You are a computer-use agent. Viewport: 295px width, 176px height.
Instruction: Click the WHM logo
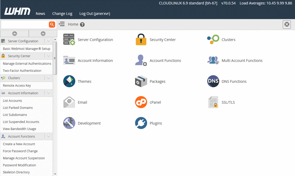(x=17, y=11)
